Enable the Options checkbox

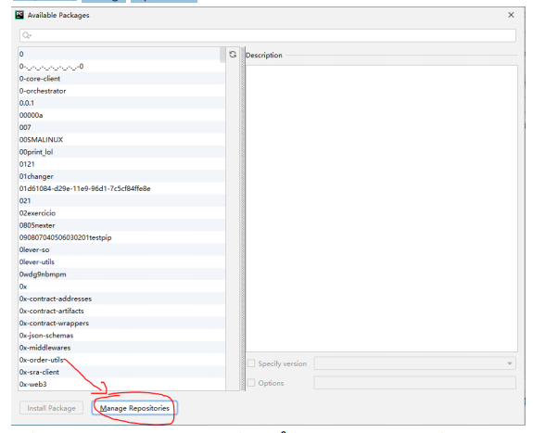pos(251,383)
